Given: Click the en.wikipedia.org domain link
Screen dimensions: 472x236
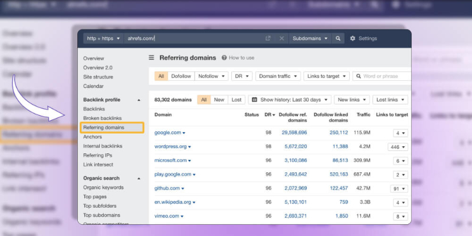Looking at the screenshot, I should [x=173, y=202].
